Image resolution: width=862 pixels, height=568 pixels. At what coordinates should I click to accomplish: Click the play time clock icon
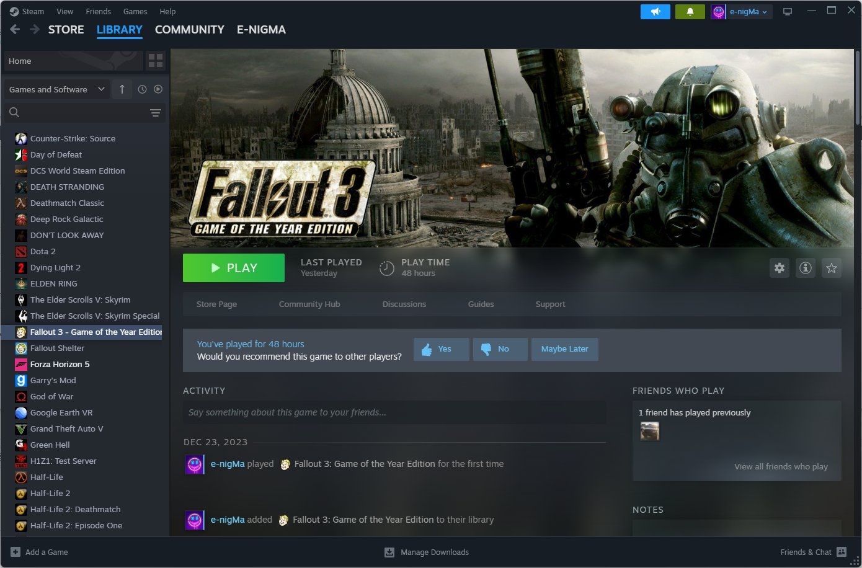pyautogui.click(x=386, y=268)
